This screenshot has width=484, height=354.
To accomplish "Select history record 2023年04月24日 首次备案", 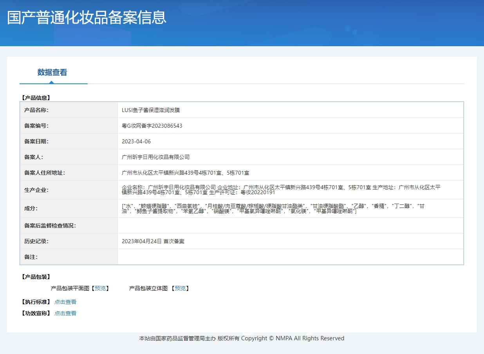I will pyautogui.click(x=153, y=241).
